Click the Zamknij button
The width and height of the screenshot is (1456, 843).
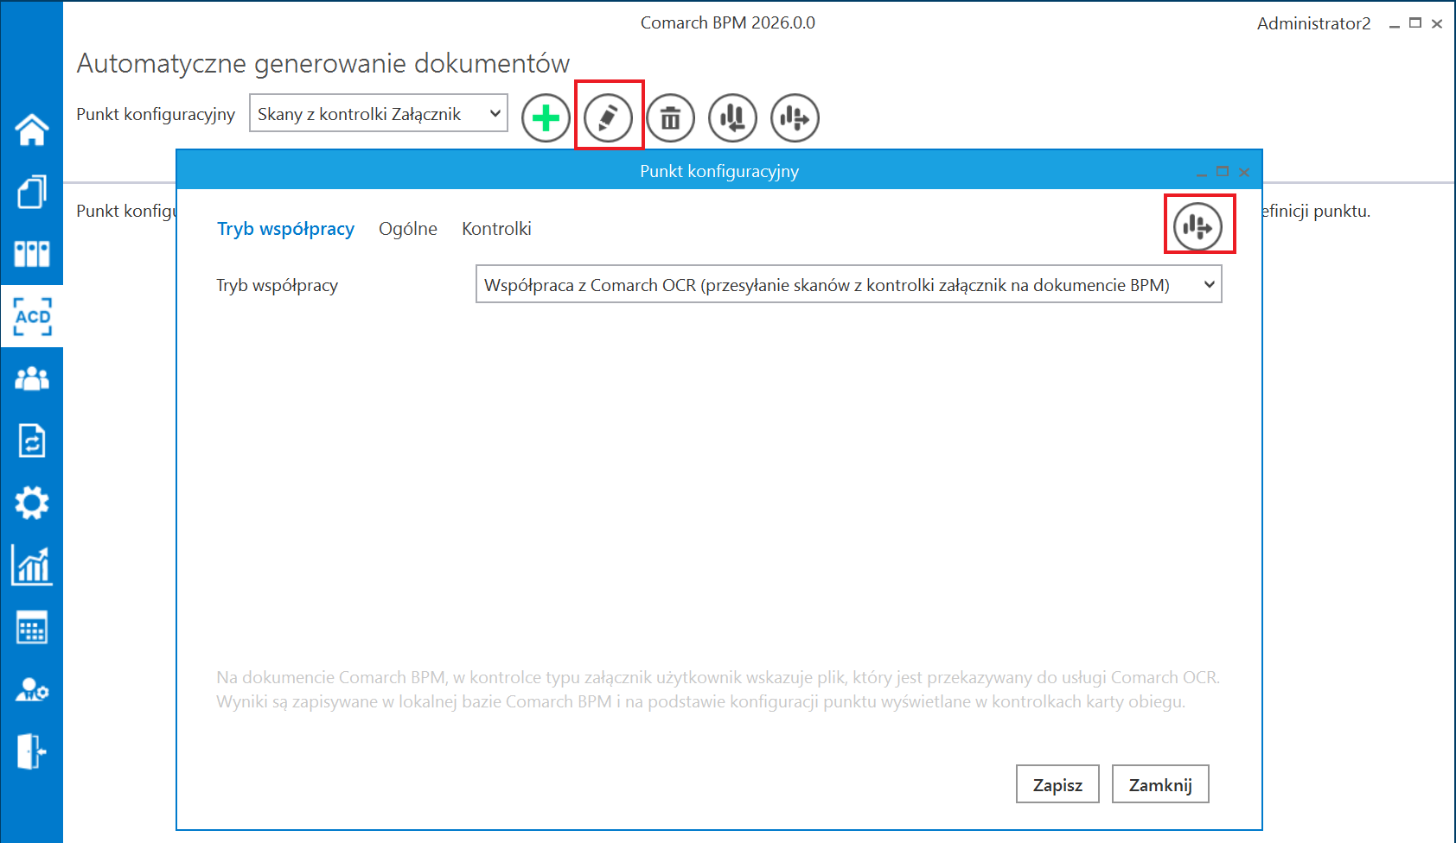click(1160, 784)
